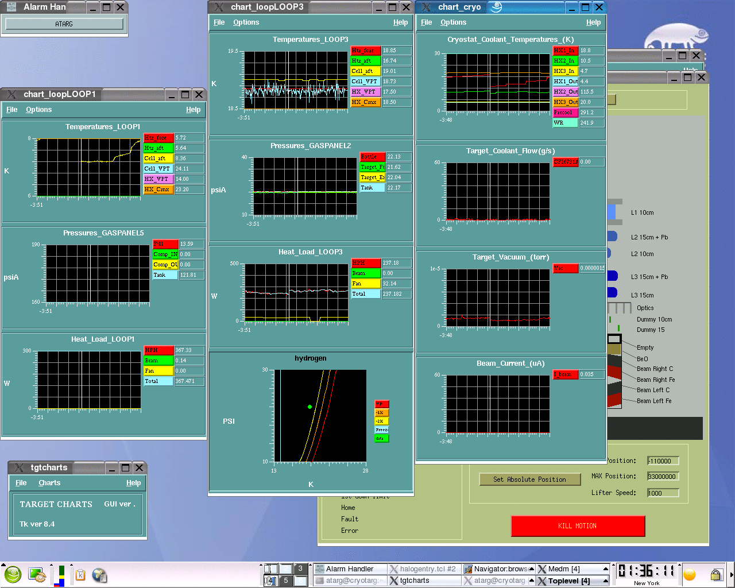Screen dimensions: 735x588
Task: Open Help menu in tgtcharts window
Action: [133, 483]
